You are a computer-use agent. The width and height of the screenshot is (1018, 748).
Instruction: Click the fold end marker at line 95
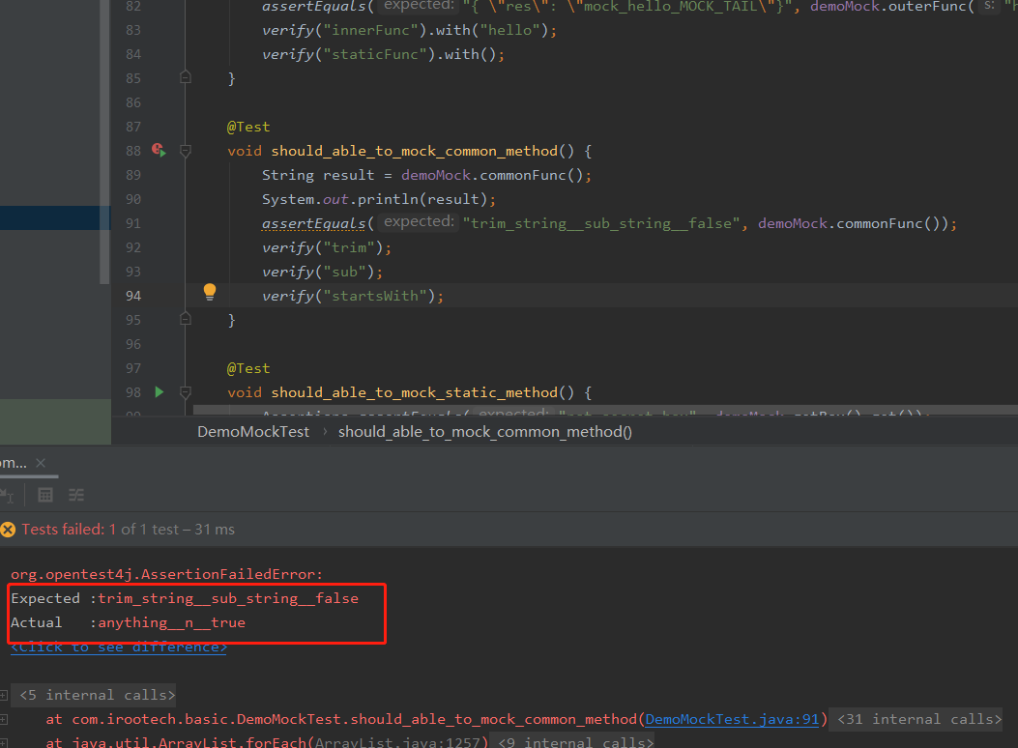coord(185,319)
